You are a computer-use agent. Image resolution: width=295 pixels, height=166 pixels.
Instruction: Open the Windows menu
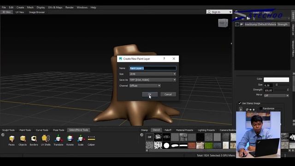coord(82,7)
